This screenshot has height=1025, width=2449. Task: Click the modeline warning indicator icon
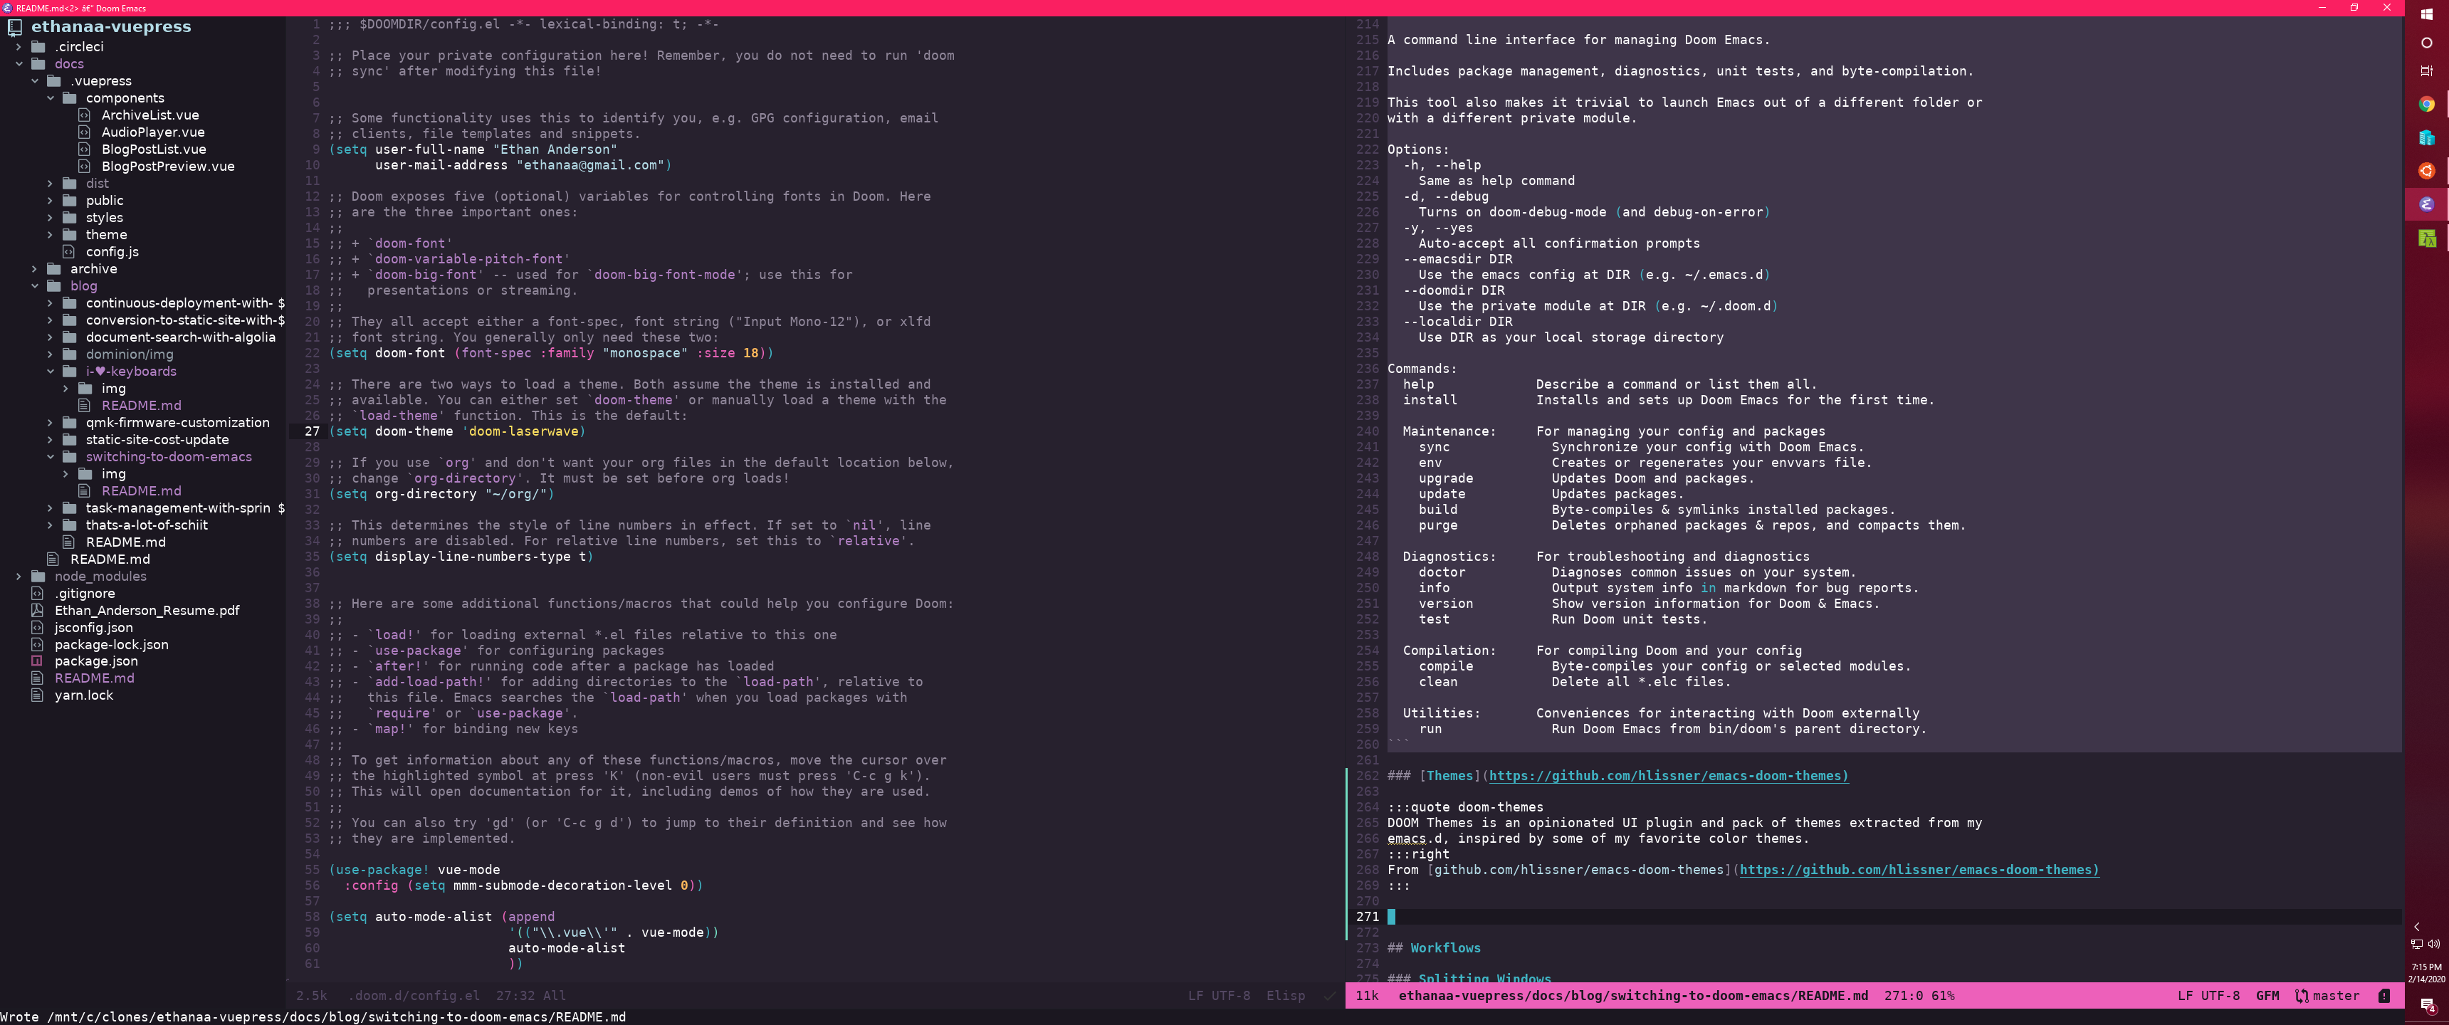click(2384, 996)
